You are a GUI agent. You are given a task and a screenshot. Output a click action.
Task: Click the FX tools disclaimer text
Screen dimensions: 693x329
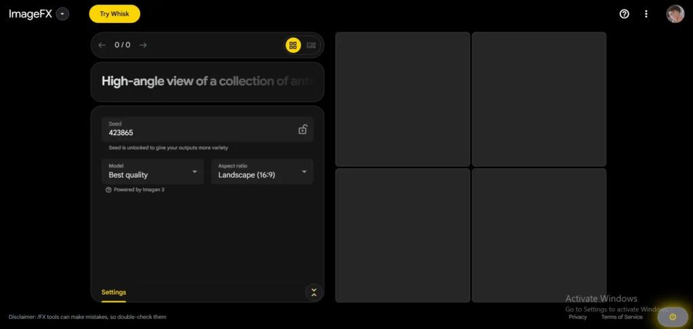click(x=87, y=317)
